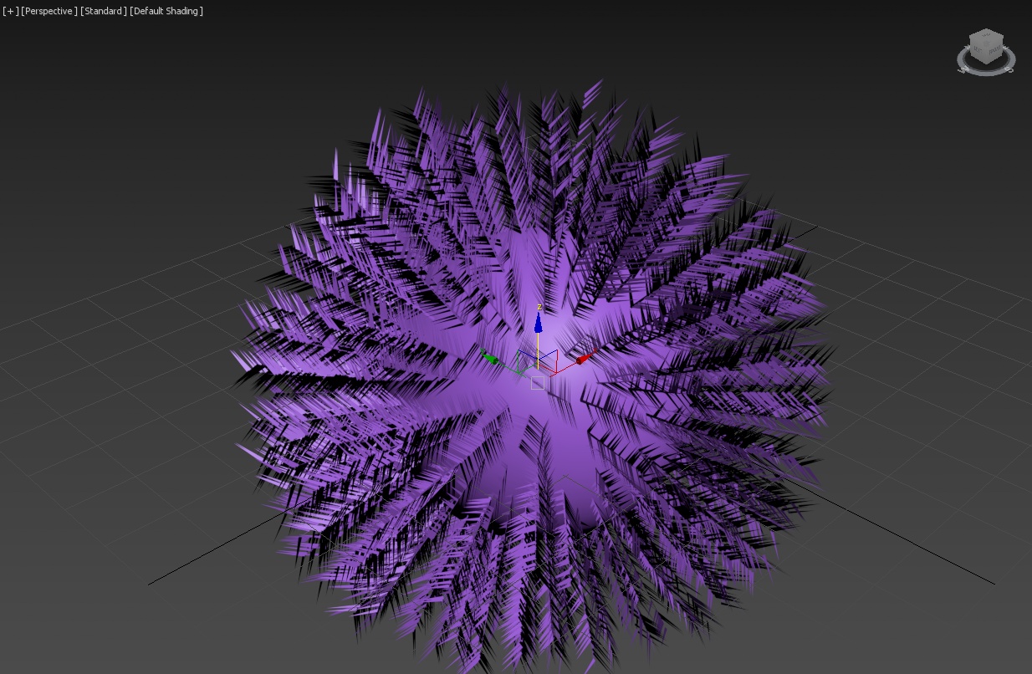Screen dimensions: 1032x674
Task: Open the [+] general viewport menu
Action: pos(10,11)
